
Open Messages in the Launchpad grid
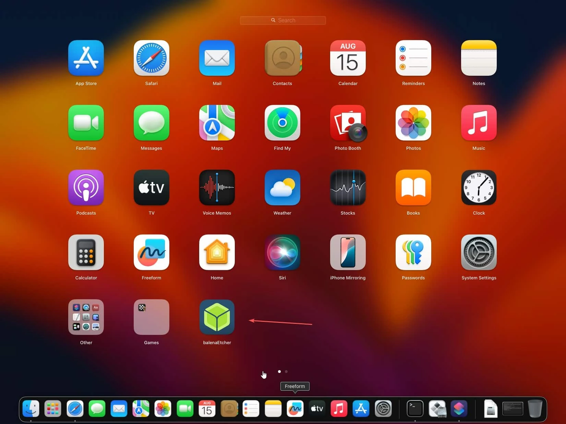pos(152,123)
